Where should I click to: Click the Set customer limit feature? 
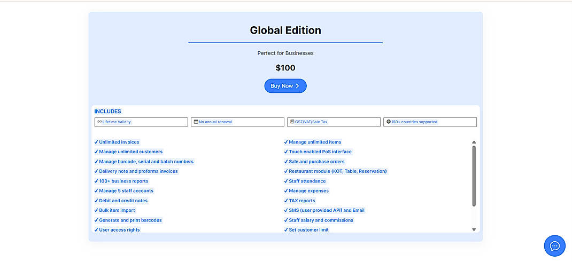click(x=306, y=229)
